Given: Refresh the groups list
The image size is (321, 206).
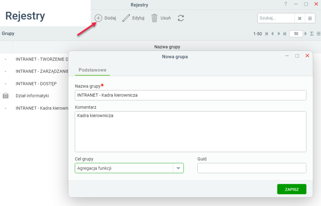Looking at the screenshot, I should [x=181, y=18].
